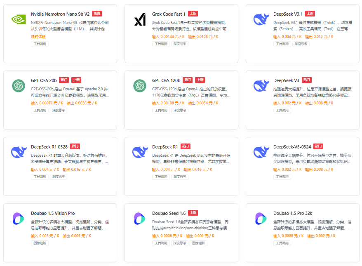The width and height of the screenshot is (362, 266).
Task: Click the 输出 0.009 元 / K price
Action: tap(77, 236)
